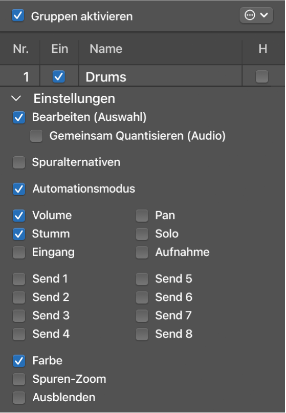
Task: Disable Automationsmodus checkbox
Action: (x=19, y=189)
